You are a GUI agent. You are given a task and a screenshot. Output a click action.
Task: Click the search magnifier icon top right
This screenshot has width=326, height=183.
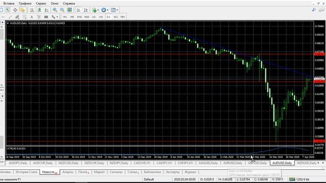[x=314, y=10]
